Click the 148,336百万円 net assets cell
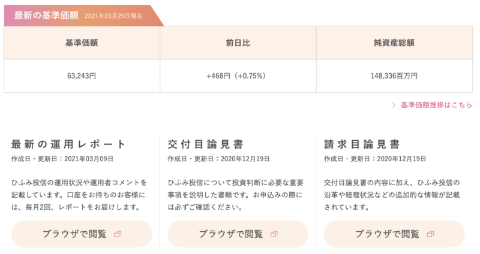 click(x=394, y=76)
